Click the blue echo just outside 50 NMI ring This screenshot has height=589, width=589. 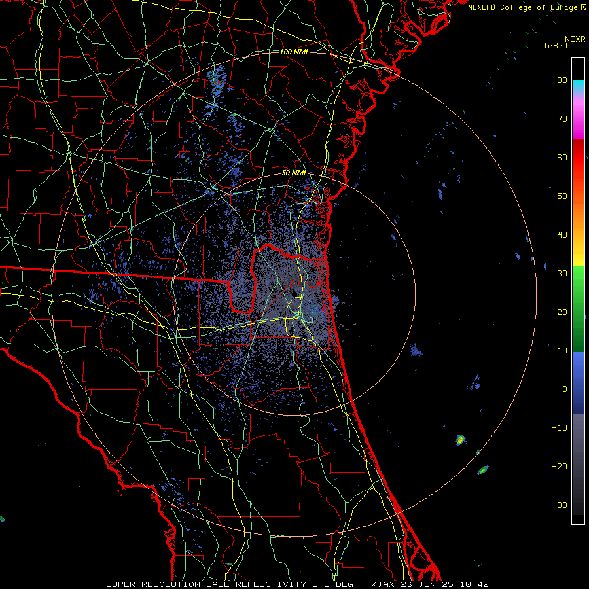tap(416, 350)
